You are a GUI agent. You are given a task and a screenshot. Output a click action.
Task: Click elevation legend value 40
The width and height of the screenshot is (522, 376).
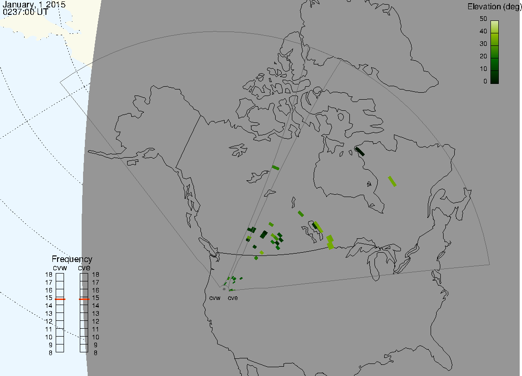pyautogui.click(x=483, y=31)
